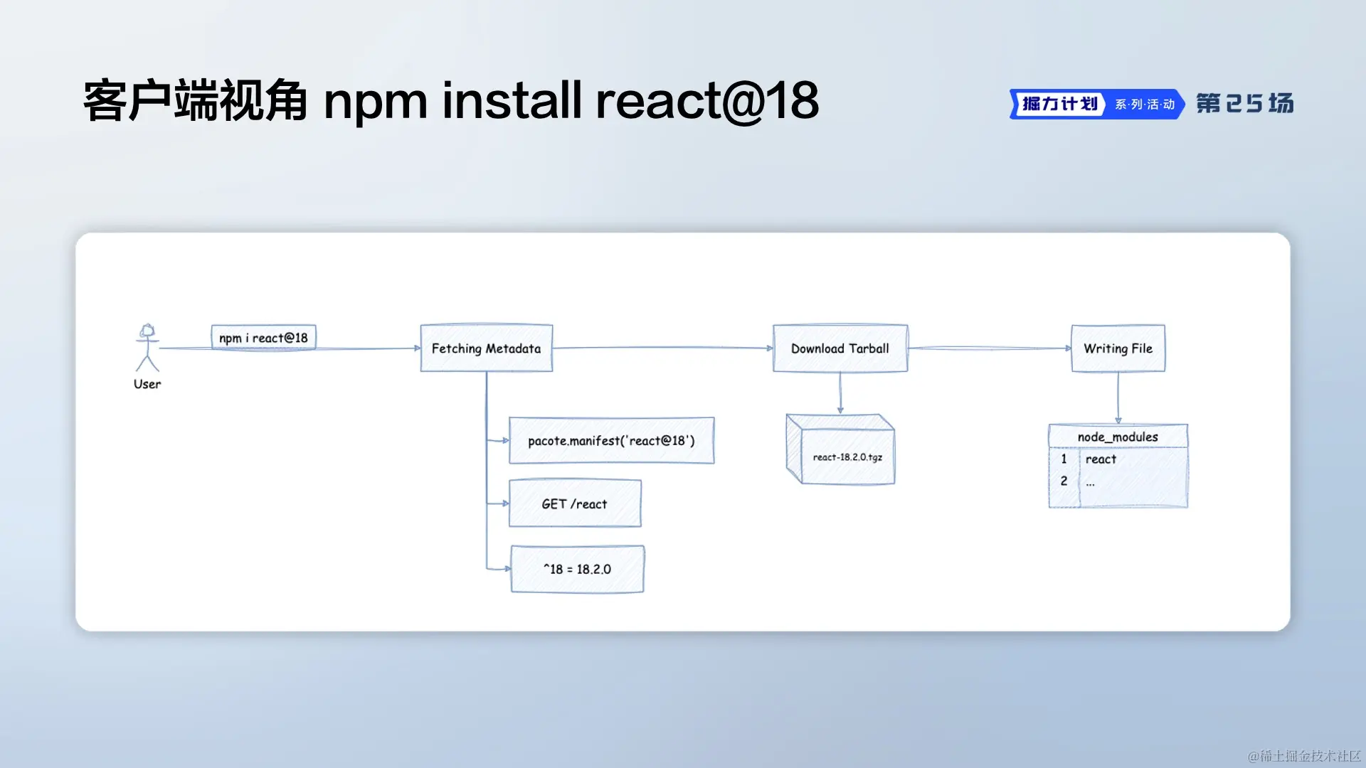
Task: Select the 'npm i react@18' label box
Action: (x=263, y=337)
